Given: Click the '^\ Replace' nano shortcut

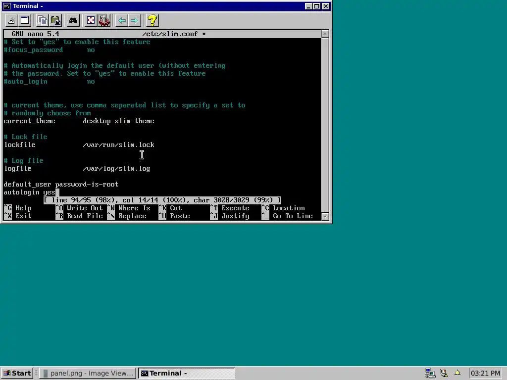Looking at the screenshot, I should point(127,216).
